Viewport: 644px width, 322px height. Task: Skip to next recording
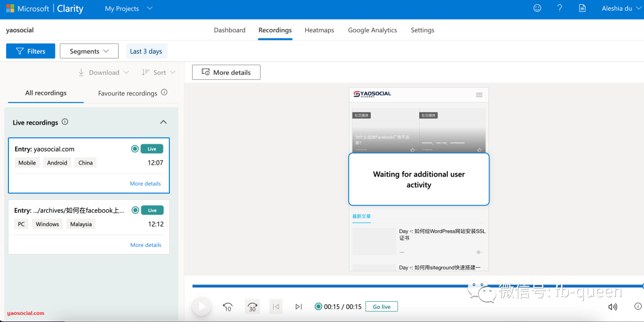tap(299, 306)
